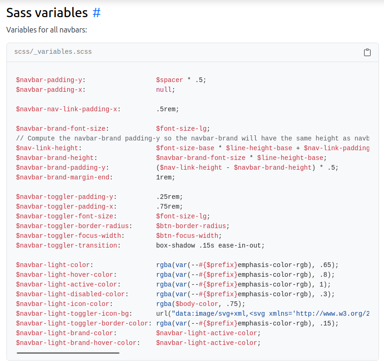
Task: Click the .5rem; value
Action: click(x=168, y=109)
